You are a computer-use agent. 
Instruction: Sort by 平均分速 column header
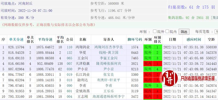45,39
